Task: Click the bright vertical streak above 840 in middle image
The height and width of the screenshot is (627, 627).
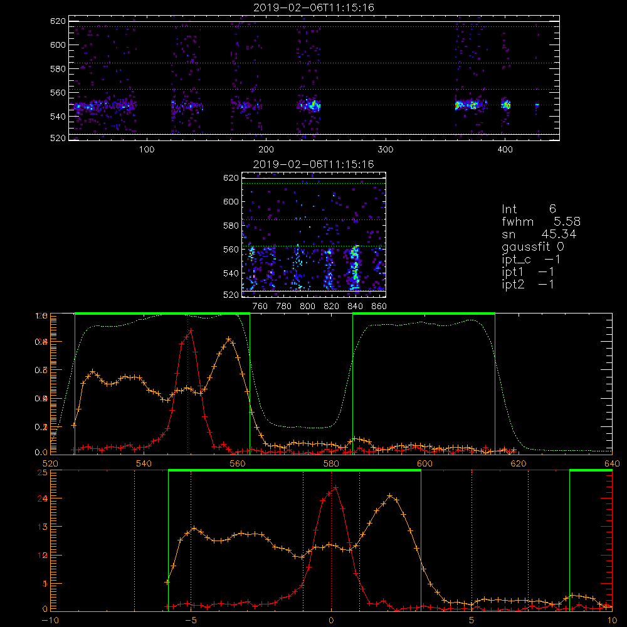Action: pos(354,268)
